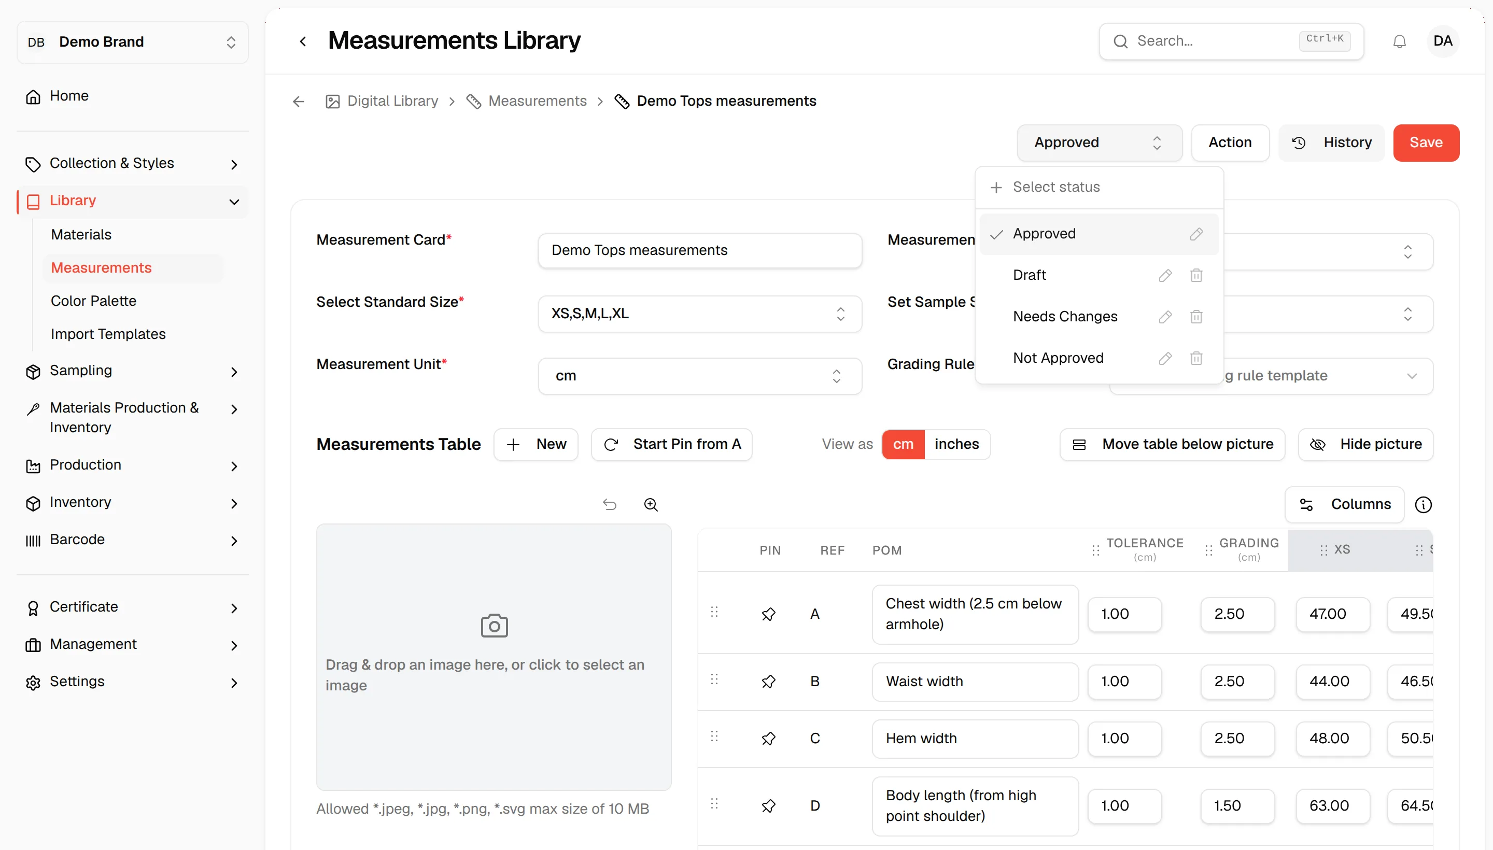Click the pin icon for row D
Viewport: 1493px width, 850px height.
(x=768, y=805)
